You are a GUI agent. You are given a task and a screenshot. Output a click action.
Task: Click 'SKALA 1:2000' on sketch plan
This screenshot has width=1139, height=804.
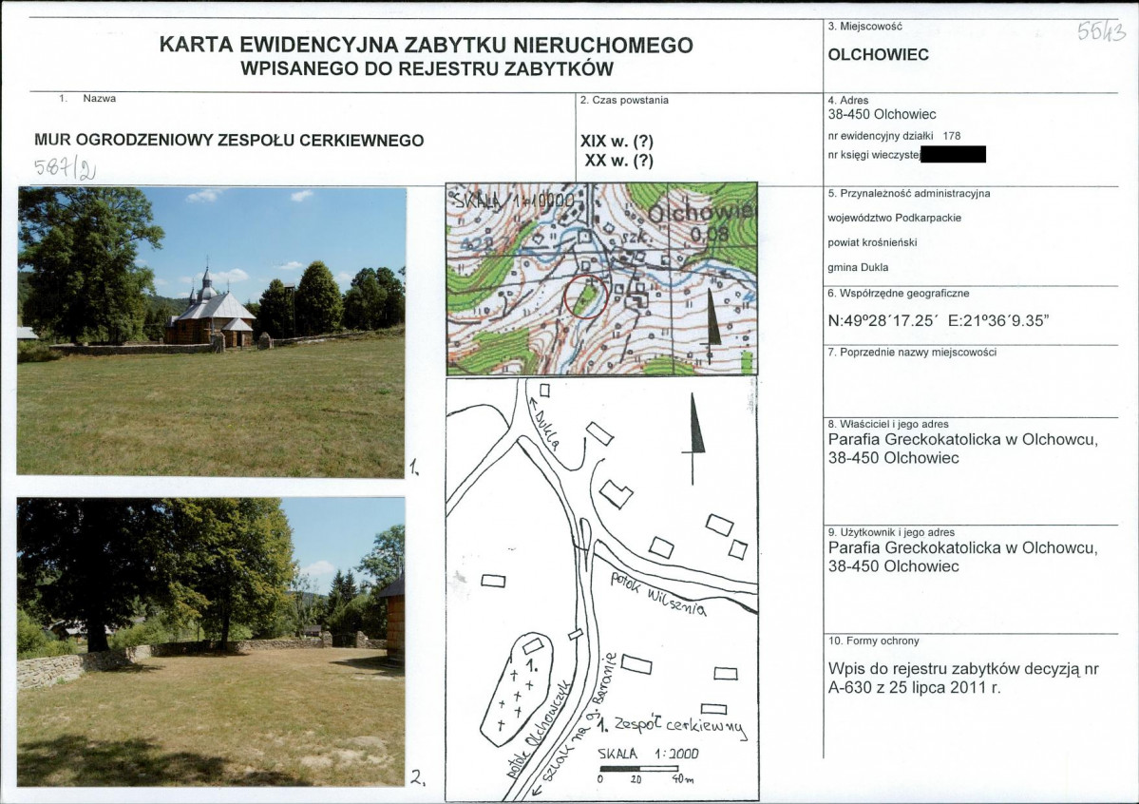coord(648,754)
